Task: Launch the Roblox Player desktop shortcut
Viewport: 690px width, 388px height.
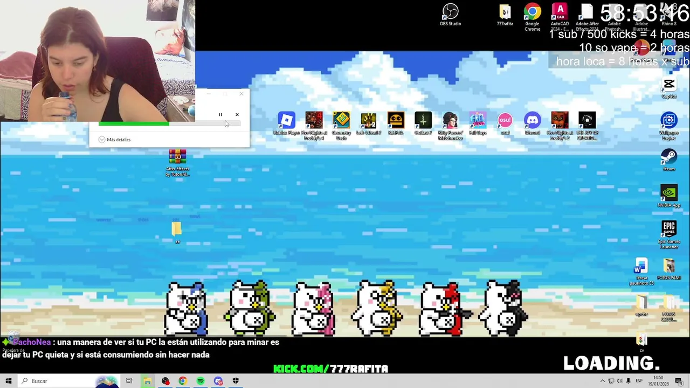Action: pos(286,123)
